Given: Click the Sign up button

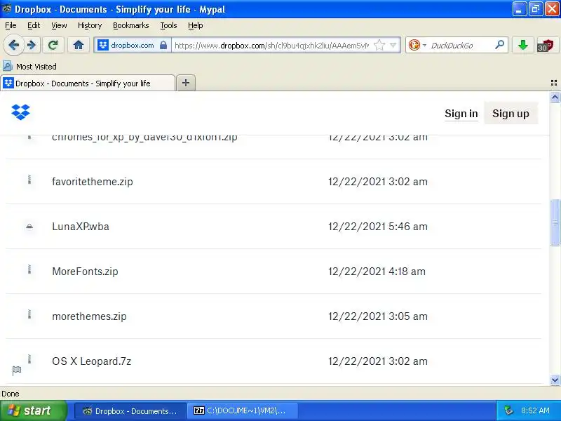Looking at the screenshot, I should [x=511, y=114].
